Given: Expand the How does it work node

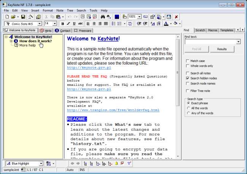Looking at the screenshot, I should [x=11, y=41].
